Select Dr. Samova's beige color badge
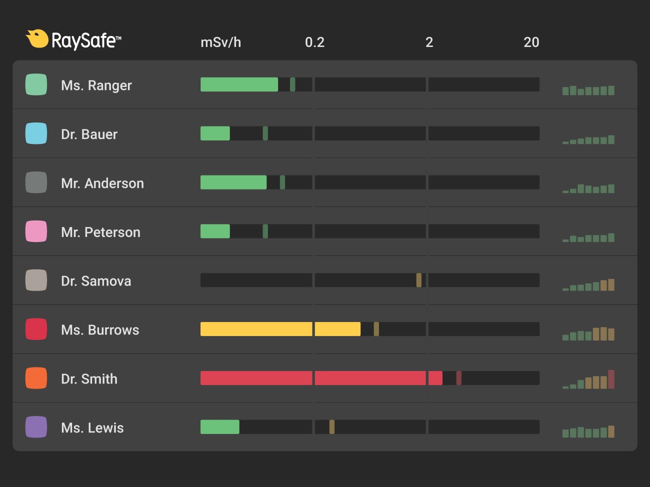Screen dimensions: 650x487 36,280
